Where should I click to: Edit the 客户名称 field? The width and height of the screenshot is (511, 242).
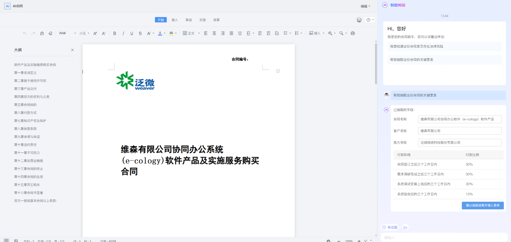[x=460, y=131]
